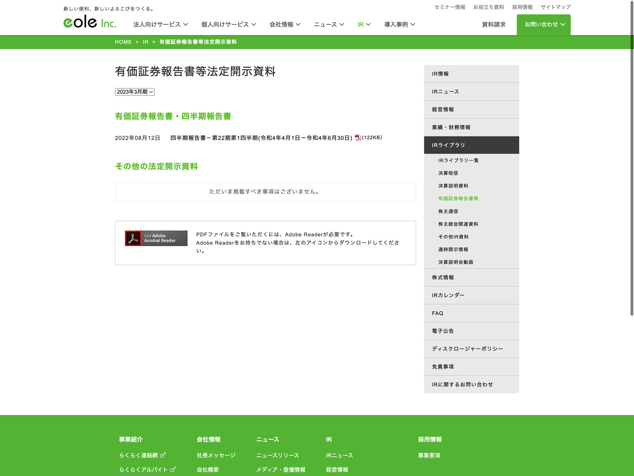Click the 資料請求 link

point(493,25)
